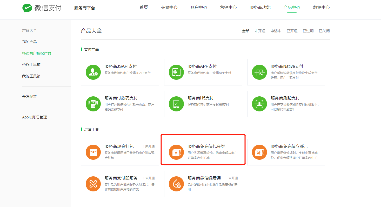
Task: Click 未开通 status on 服务商现金红包 card
Action: [x=149, y=146]
